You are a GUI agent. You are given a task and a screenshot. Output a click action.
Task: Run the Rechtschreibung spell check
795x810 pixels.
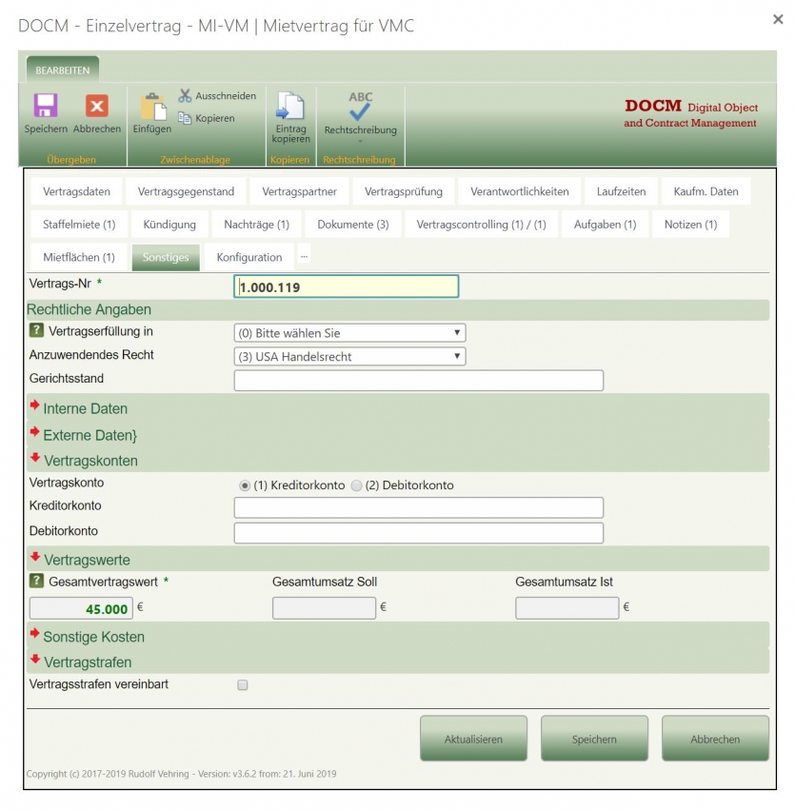coord(360,107)
